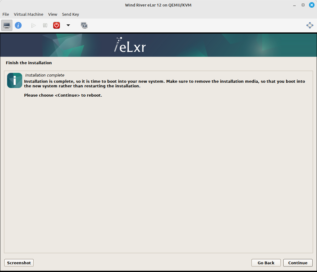Click the blue info icon beside Installation complete
Screen dimensions: 317x272
(x=15, y=80)
